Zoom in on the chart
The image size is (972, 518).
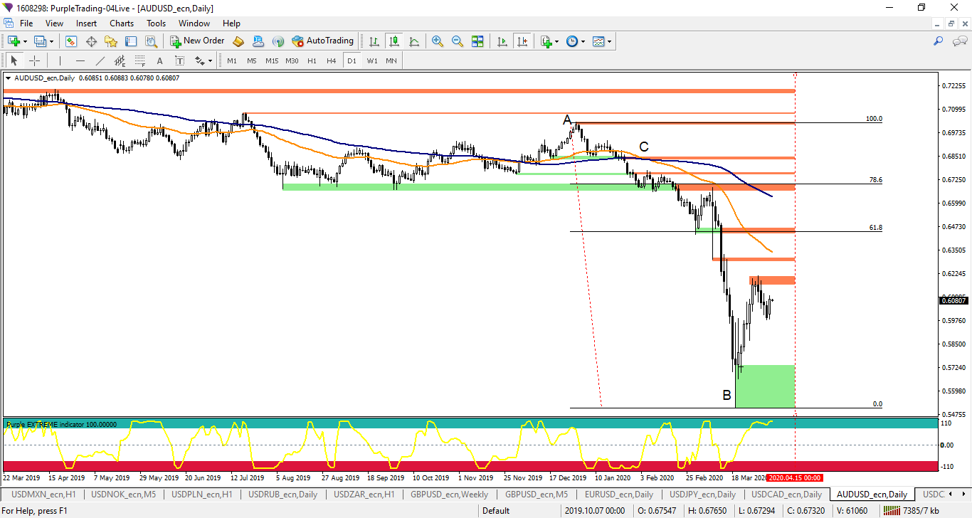coord(437,41)
